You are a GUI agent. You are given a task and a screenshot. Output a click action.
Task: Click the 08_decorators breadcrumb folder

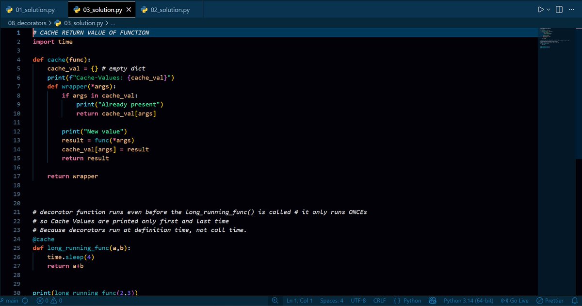(27, 23)
